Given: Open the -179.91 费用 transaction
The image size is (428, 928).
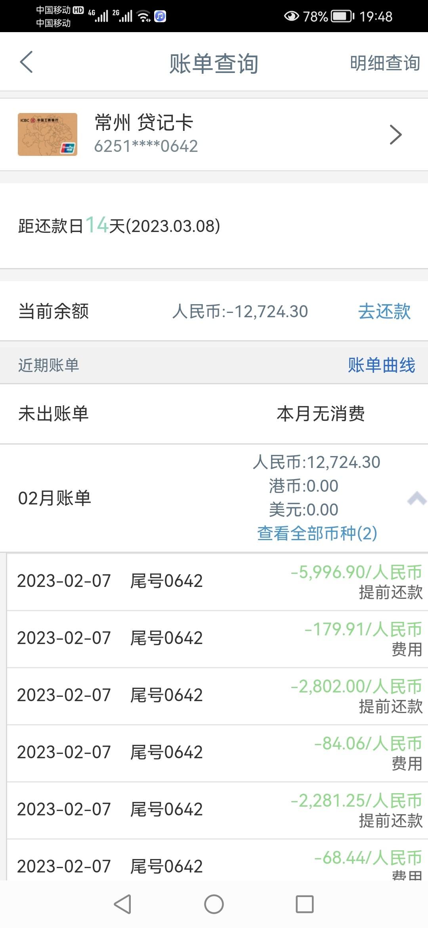Looking at the screenshot, I should pos(217,639).
